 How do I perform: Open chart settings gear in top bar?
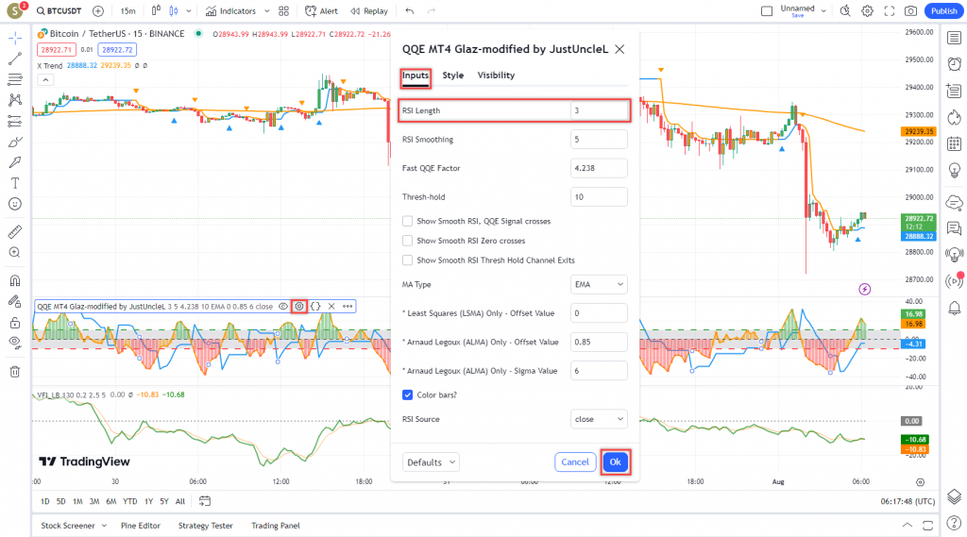point(867,11)
